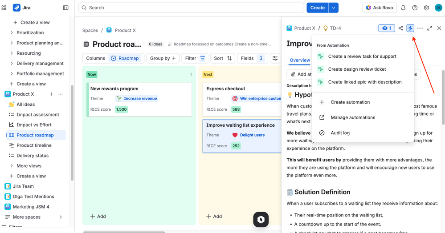Expand idea panel to full screen

(x=430, y=28)
